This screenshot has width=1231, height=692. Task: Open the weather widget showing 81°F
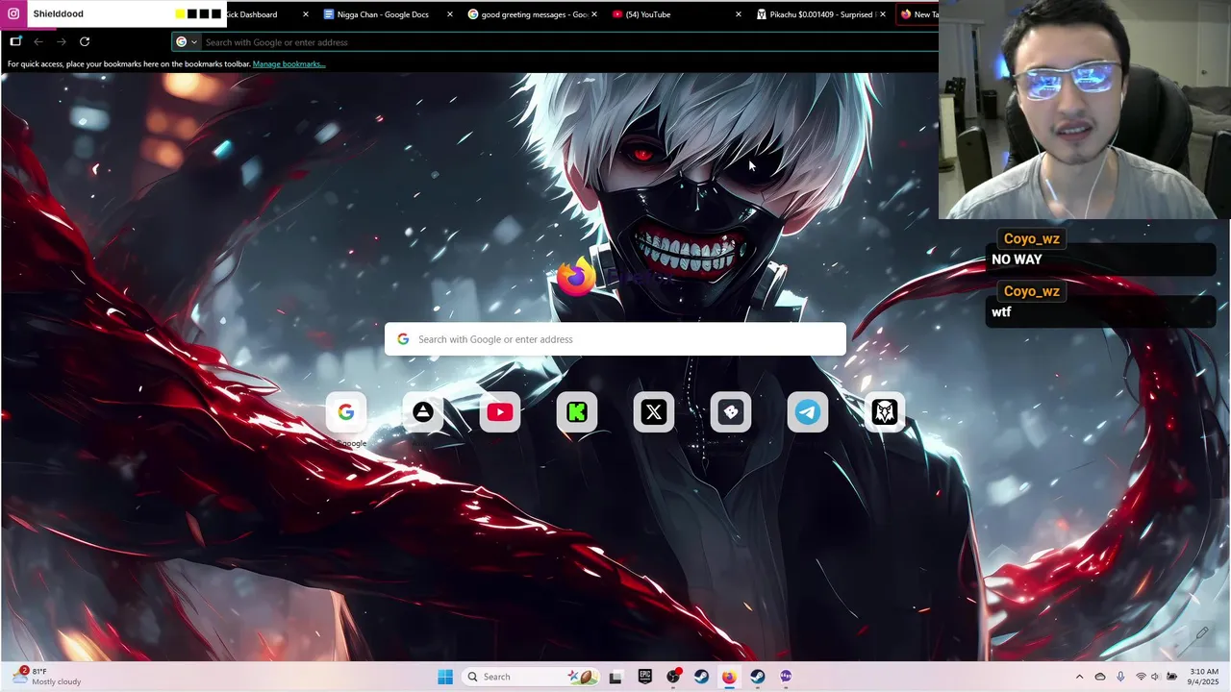tap(46, 677)
